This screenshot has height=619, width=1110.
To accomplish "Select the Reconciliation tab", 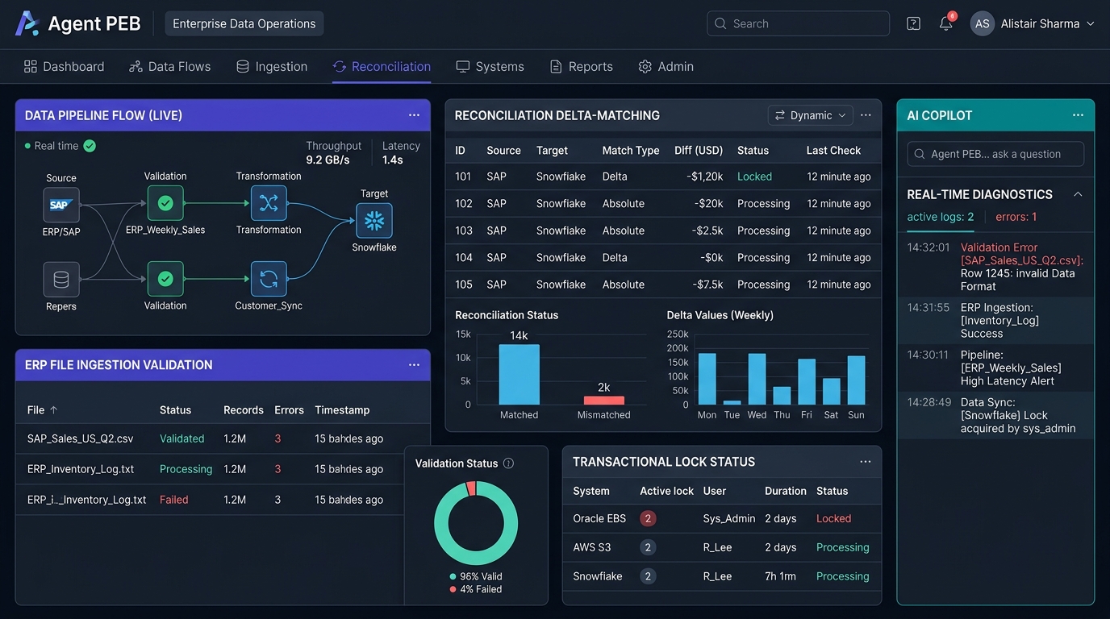I will click(382, 67).
